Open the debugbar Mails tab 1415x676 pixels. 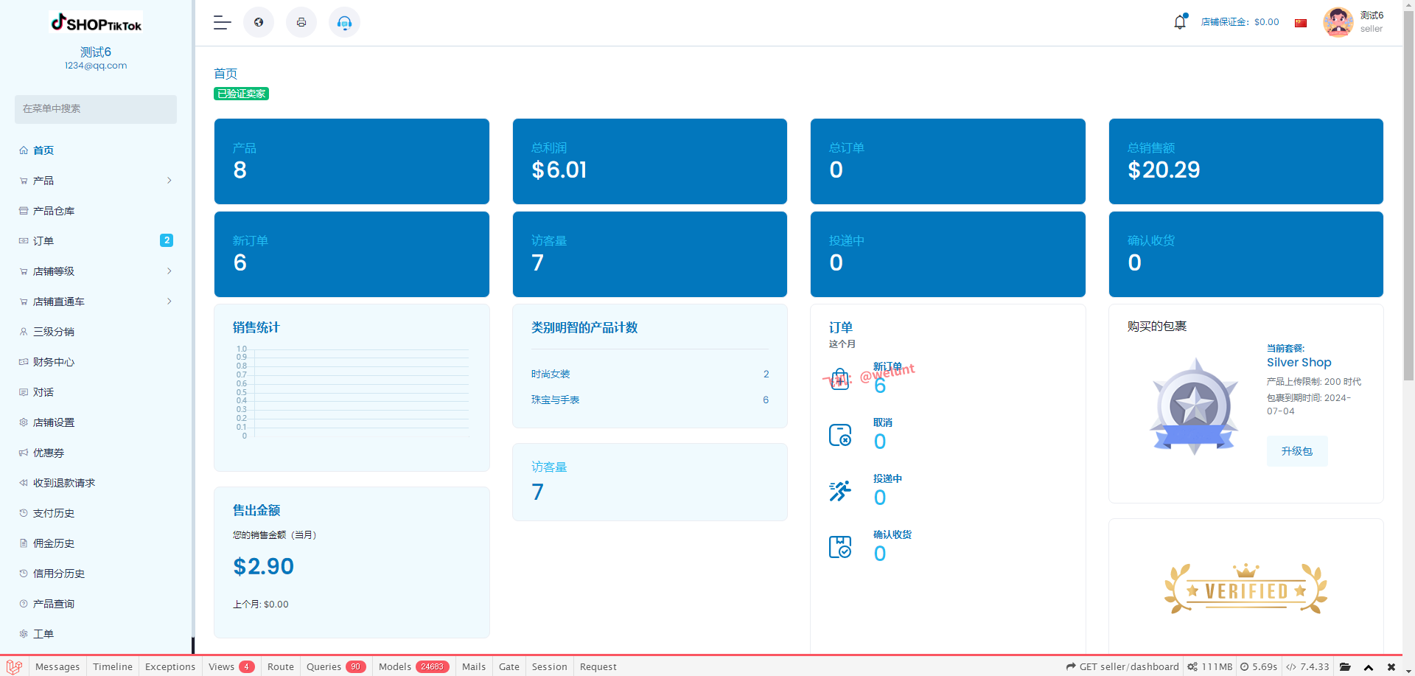[474, 667]
